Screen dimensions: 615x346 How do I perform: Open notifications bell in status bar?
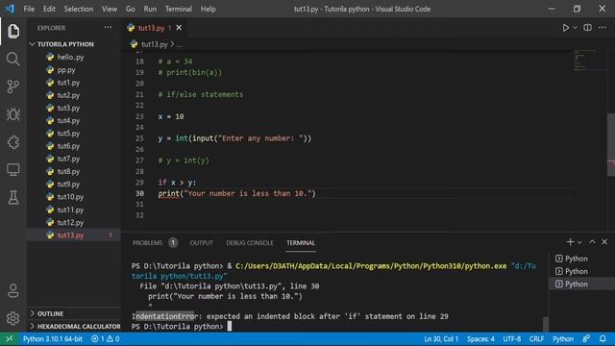[x=603, y=339]
